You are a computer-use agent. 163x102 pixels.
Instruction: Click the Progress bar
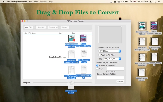62,83
